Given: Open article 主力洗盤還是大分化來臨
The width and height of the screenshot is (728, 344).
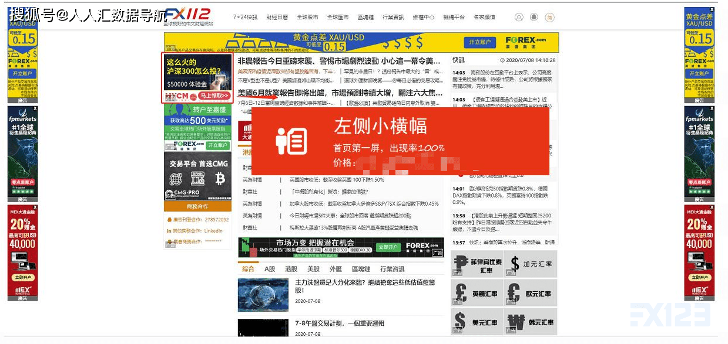Looking at the screenshot, I should coord(365,287).
